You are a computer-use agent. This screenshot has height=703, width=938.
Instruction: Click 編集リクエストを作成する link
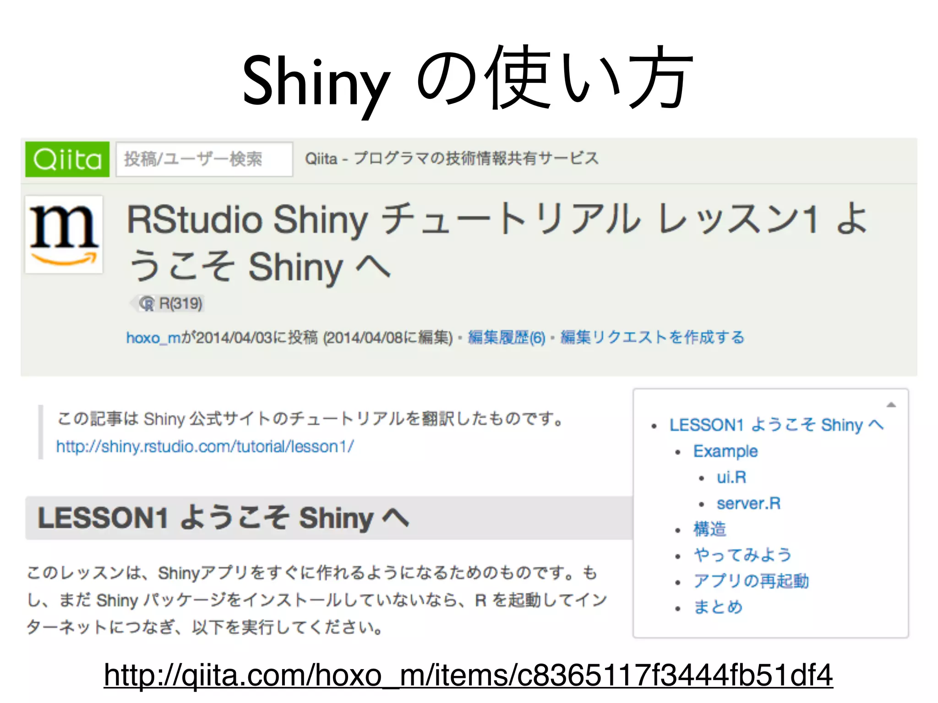click(x=652, y=337)
